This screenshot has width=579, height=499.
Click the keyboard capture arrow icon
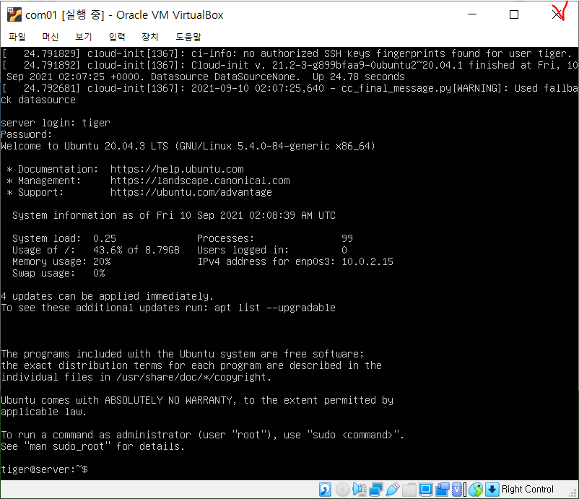click(492, 490)
